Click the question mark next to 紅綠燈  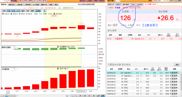42,11
